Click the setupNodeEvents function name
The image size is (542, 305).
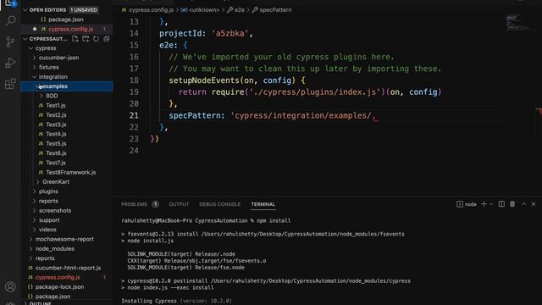point(204,80)
